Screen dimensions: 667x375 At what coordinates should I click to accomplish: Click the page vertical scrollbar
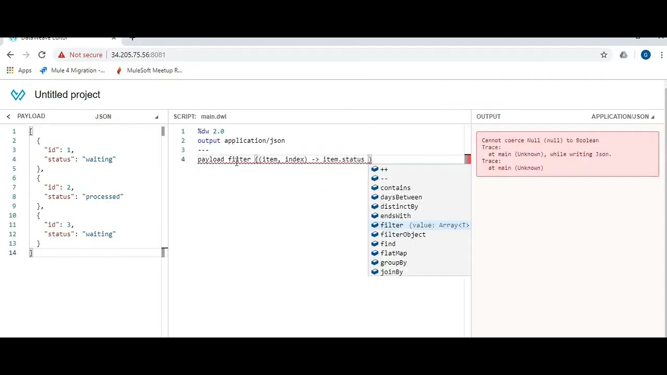pos(665,208)
